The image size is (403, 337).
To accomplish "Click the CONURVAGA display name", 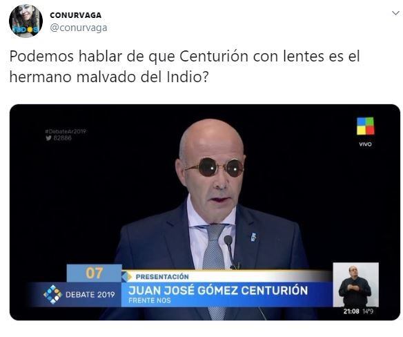I will click(76, 15).
